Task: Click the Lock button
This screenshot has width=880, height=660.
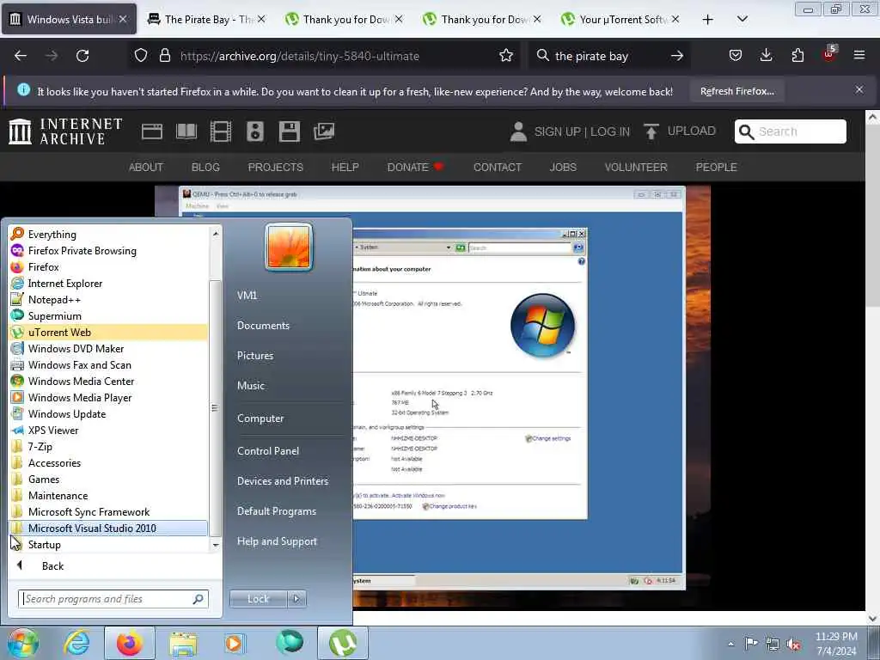Action: tap(258, 599)
